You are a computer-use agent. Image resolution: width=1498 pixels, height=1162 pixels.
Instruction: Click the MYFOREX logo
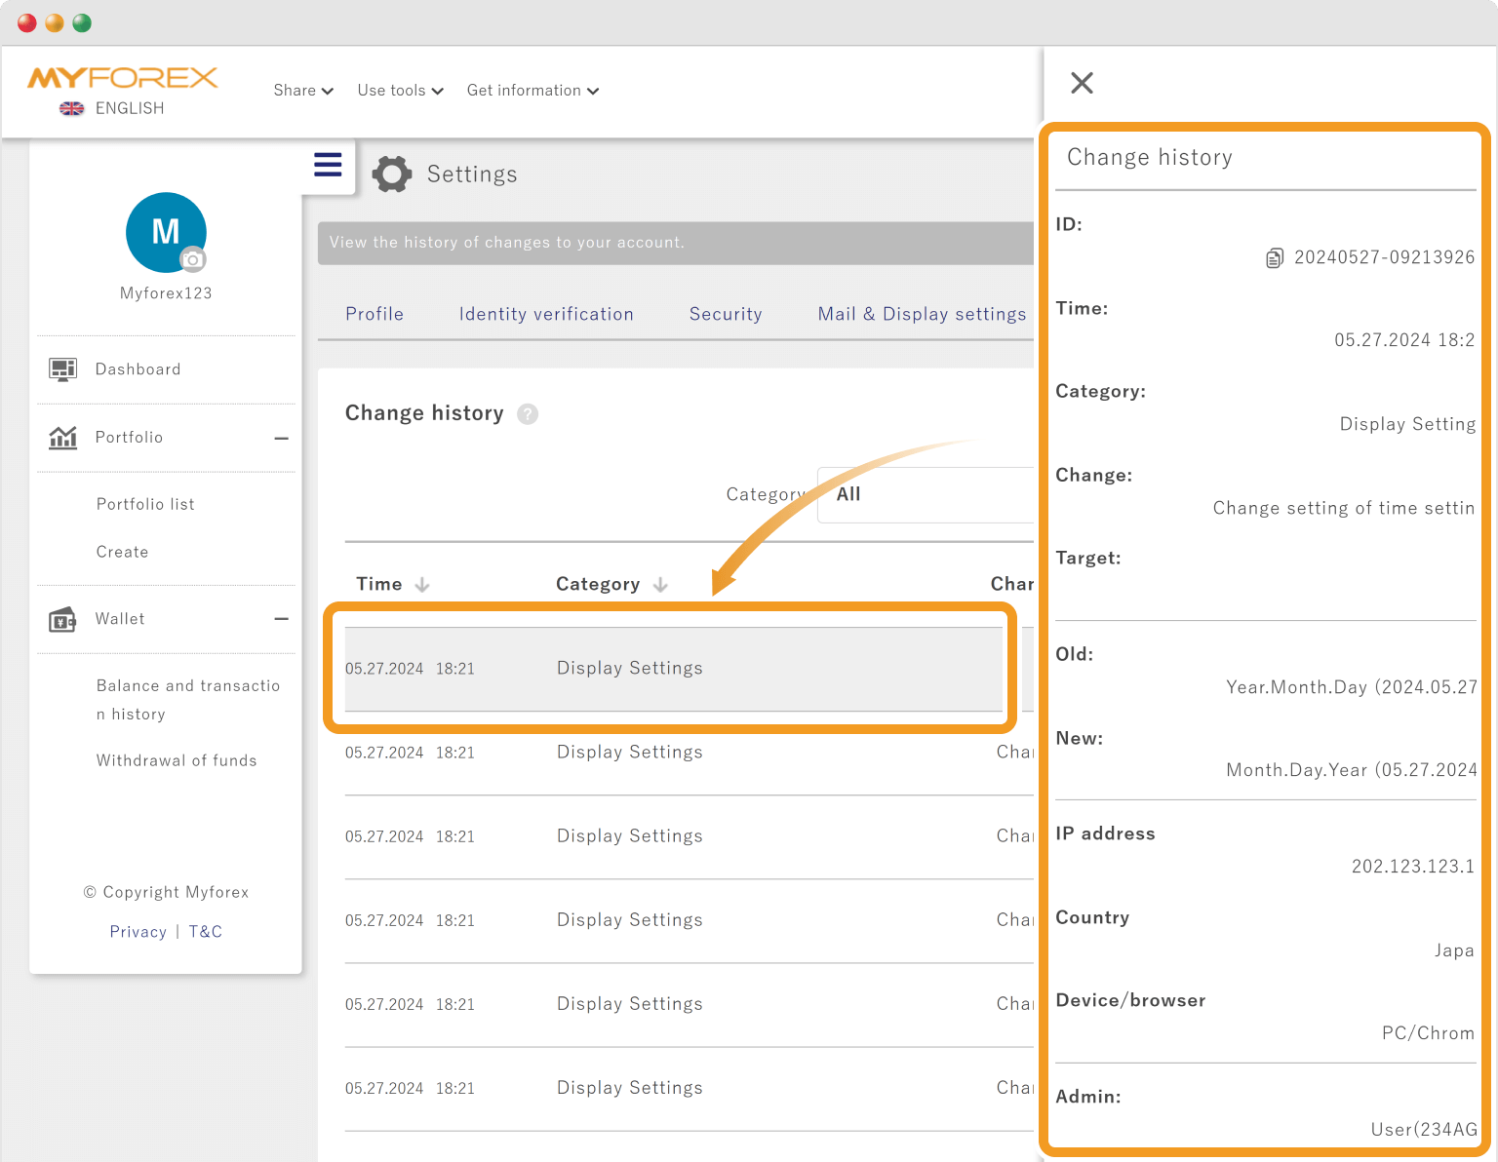[123, 78]
